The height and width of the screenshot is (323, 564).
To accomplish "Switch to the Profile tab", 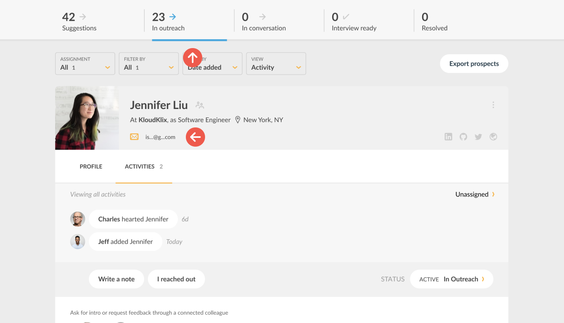I will pos(91,167).
